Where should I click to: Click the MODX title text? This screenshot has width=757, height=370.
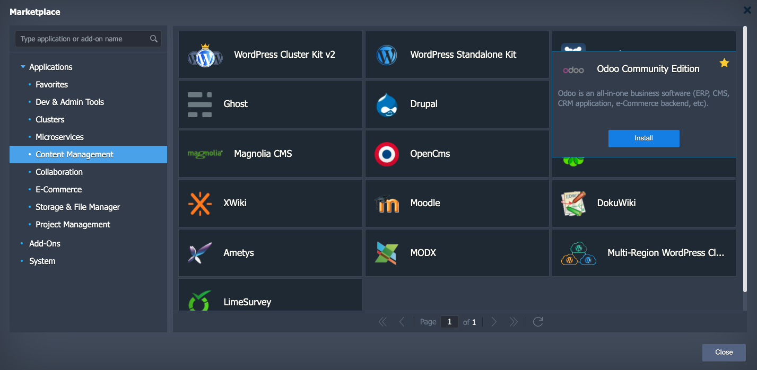(x=423, y=253)
